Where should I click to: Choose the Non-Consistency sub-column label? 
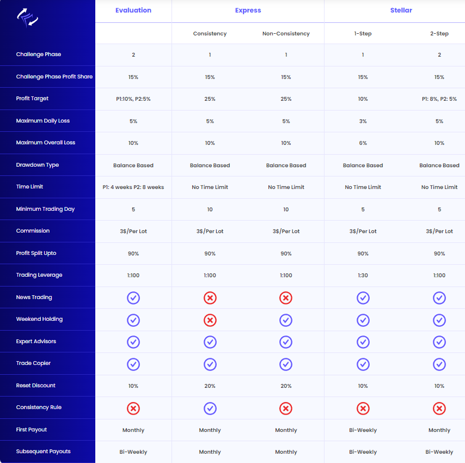pyautogui.click(x=286, y=34)
